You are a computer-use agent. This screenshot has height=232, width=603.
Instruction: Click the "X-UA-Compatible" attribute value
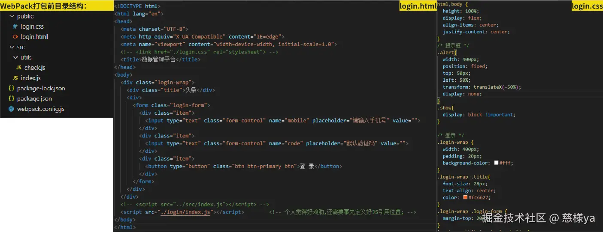coord(199,37)
